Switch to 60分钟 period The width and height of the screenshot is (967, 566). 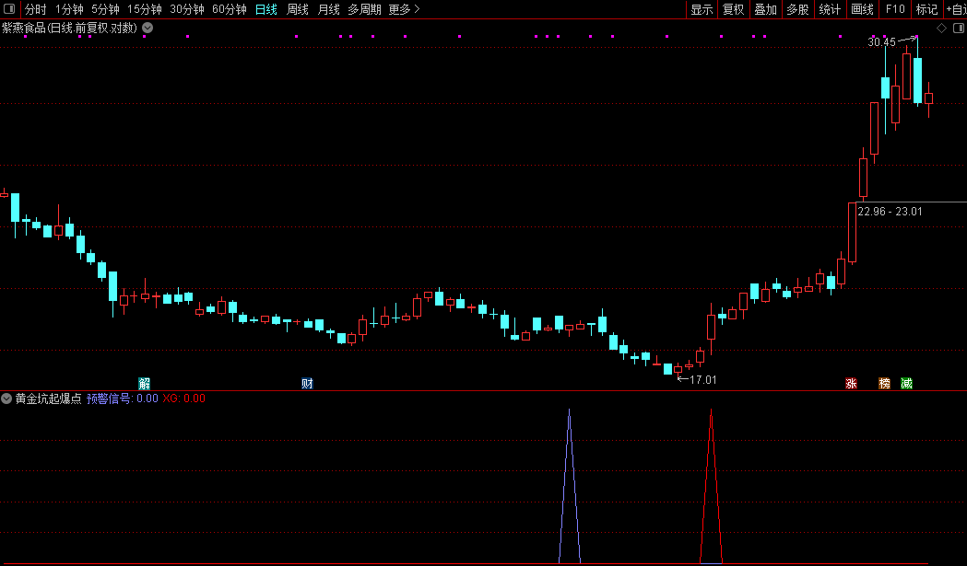coord(230,9)
